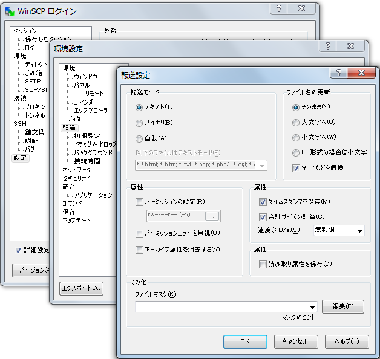Open the ファイルマスク dropdown arrow
Screen dimensions: 380x359
[x=312, y=307]
